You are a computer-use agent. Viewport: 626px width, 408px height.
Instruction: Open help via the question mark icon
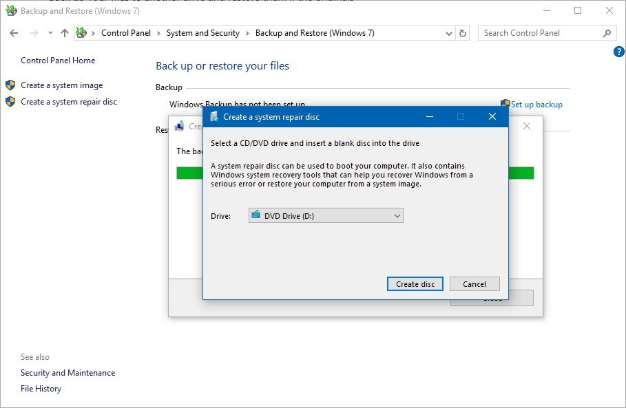(x=618, y=51)
